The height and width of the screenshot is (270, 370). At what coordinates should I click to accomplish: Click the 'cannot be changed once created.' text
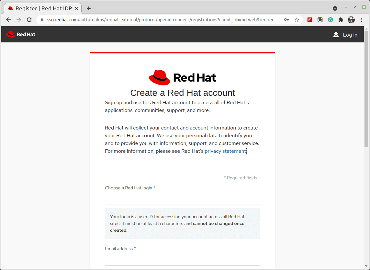tap(177, 227)
